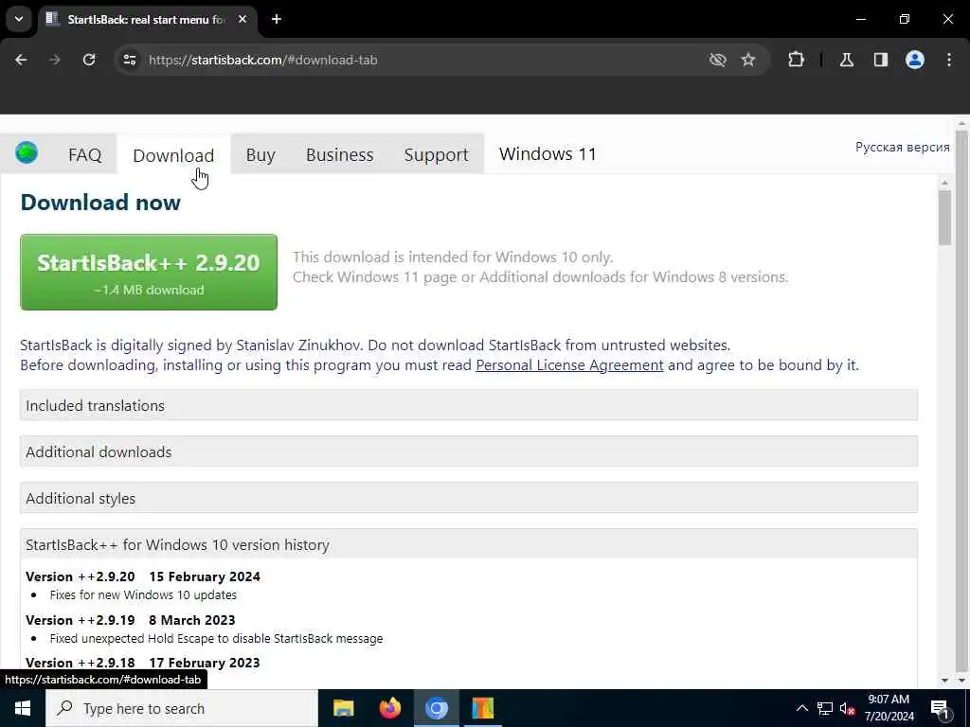Switch to the Business tab
970x727 pixels.
pos(340,154)
